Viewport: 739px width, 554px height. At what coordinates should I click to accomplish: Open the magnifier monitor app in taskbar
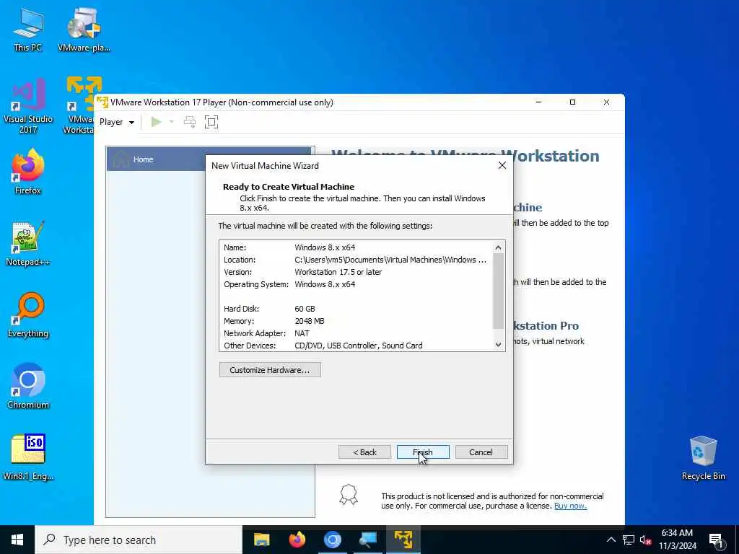[x=367, y=540]
